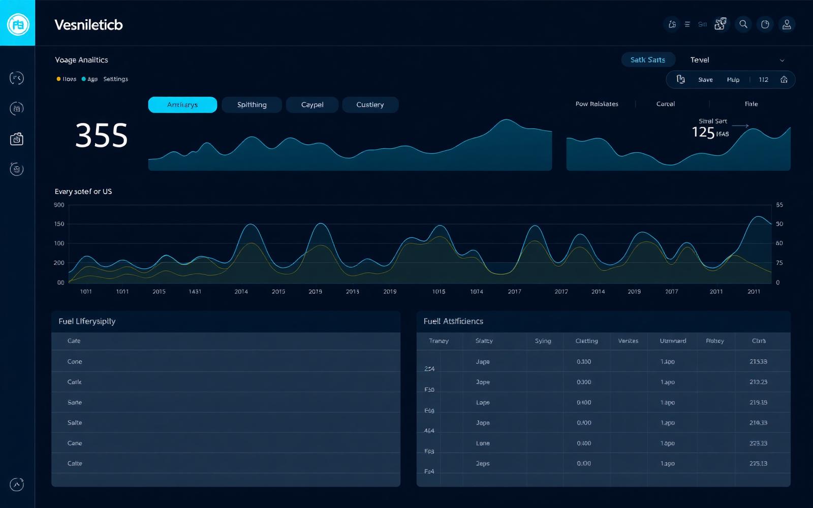Click the Hulp button in toolbar pill
This screenshot has width=813, height=508.
(x=733, y=80)
